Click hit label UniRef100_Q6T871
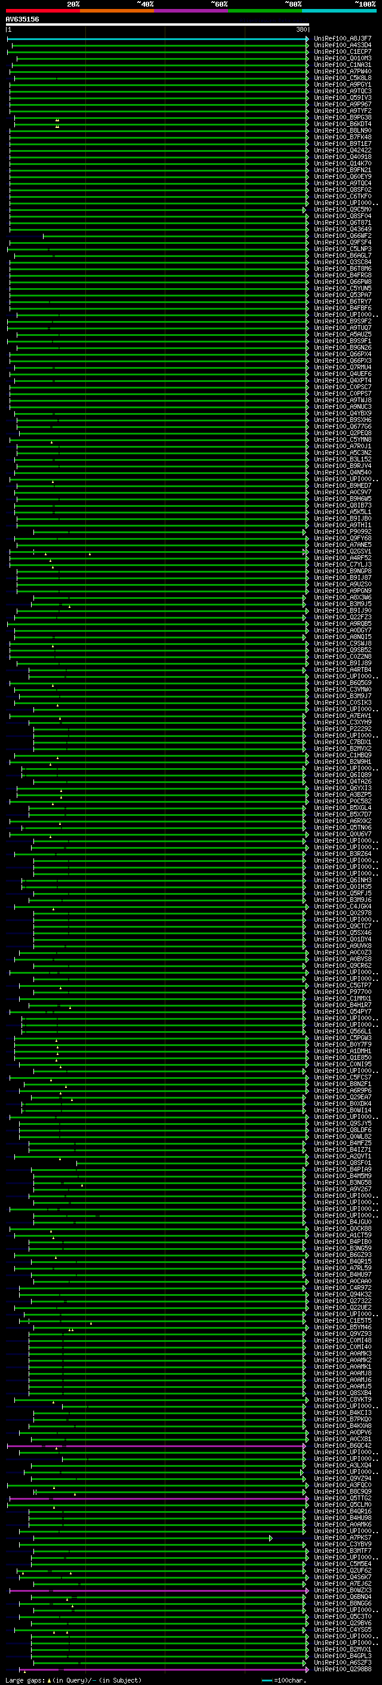 click(x=343, y=222)
